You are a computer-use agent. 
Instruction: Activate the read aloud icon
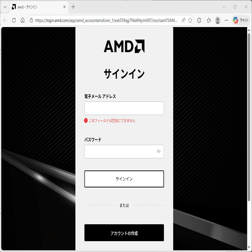pos(183,20)
